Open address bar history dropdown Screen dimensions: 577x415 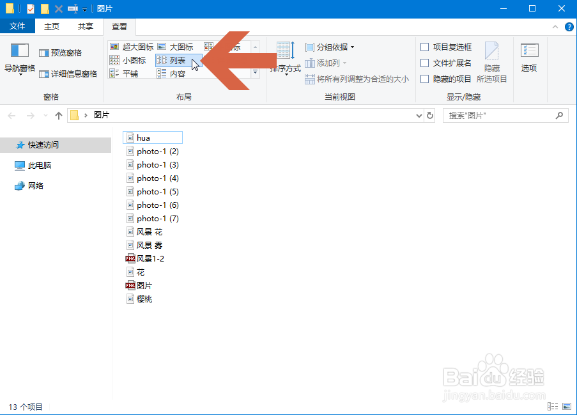(x=419, y=116)
